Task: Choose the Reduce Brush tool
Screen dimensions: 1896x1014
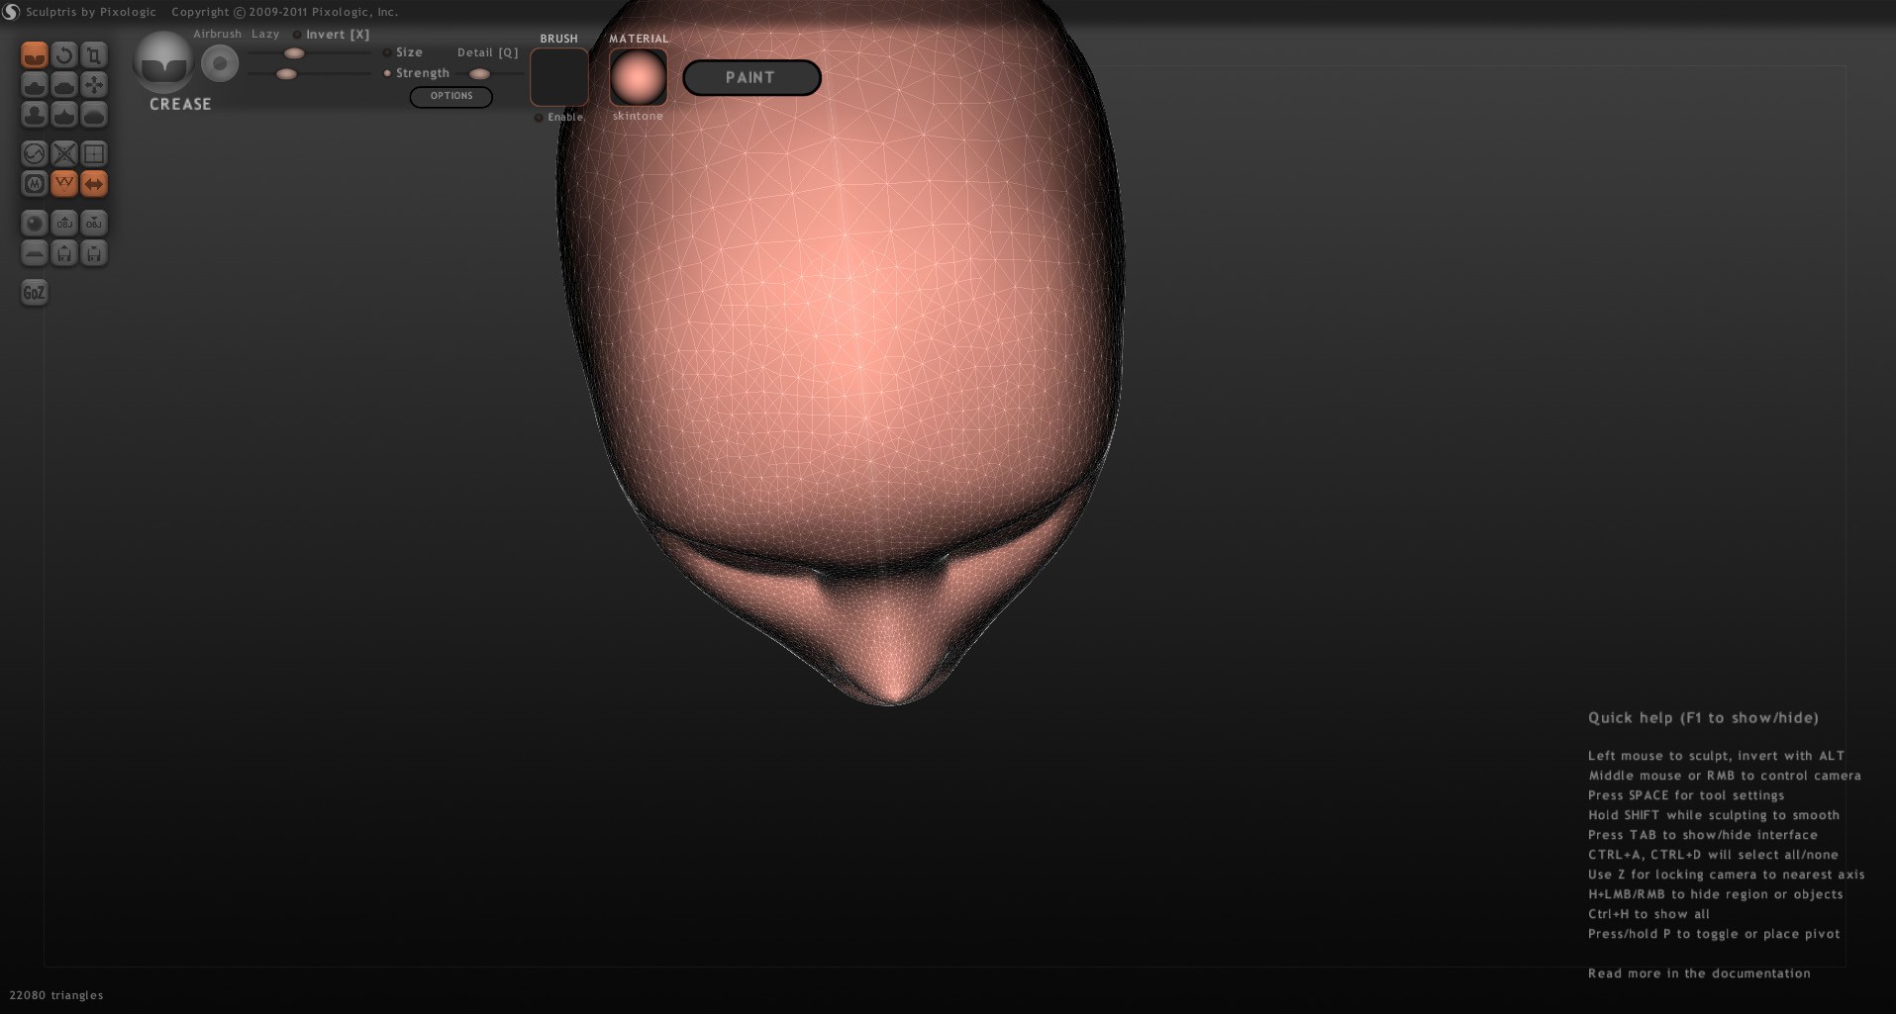Action: click(35, 154)
